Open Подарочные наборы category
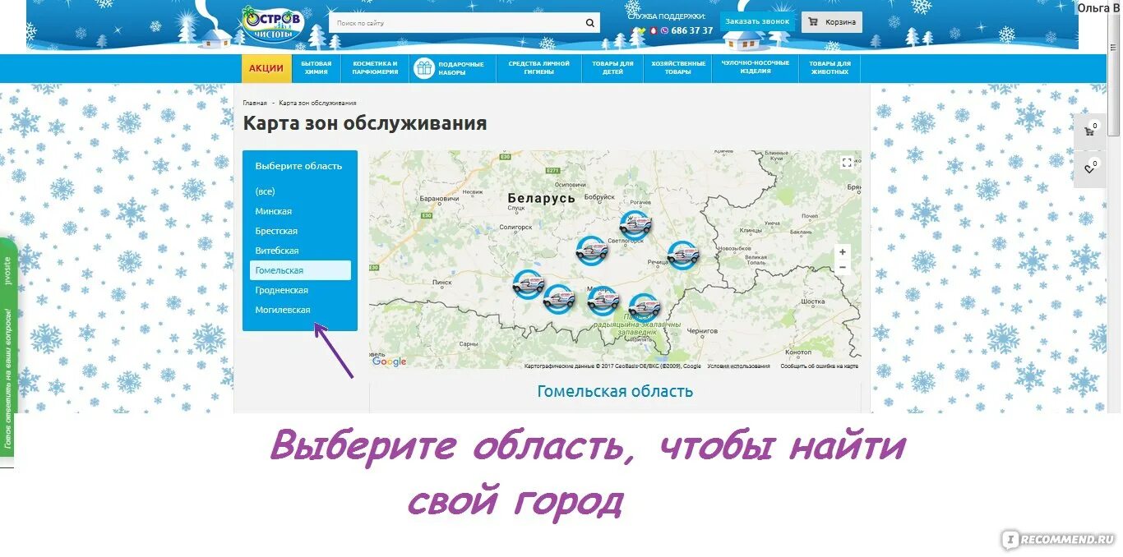This screenshot has width=1123, height=557. coord(453,68)
